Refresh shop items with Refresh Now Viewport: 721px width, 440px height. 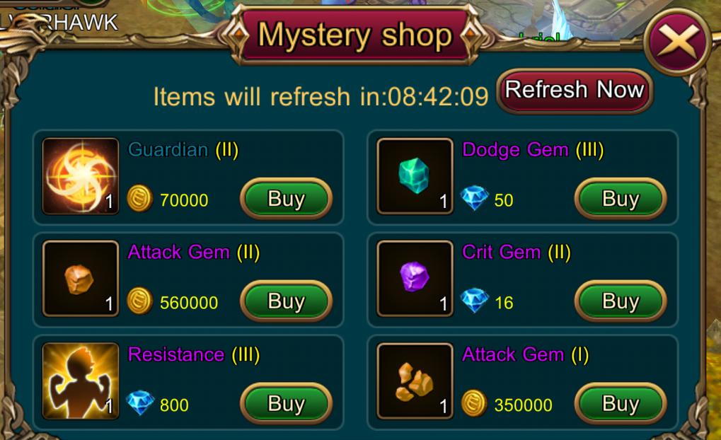575,91
